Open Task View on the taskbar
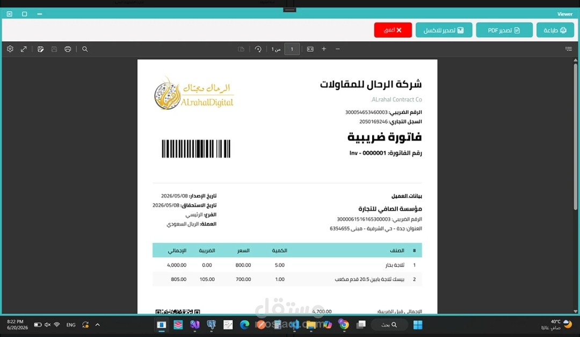Image resolution: width=580 pixels, height=337 pixels. click(361, 325)
